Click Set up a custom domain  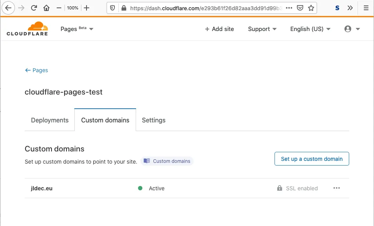[x=311, y=159]
